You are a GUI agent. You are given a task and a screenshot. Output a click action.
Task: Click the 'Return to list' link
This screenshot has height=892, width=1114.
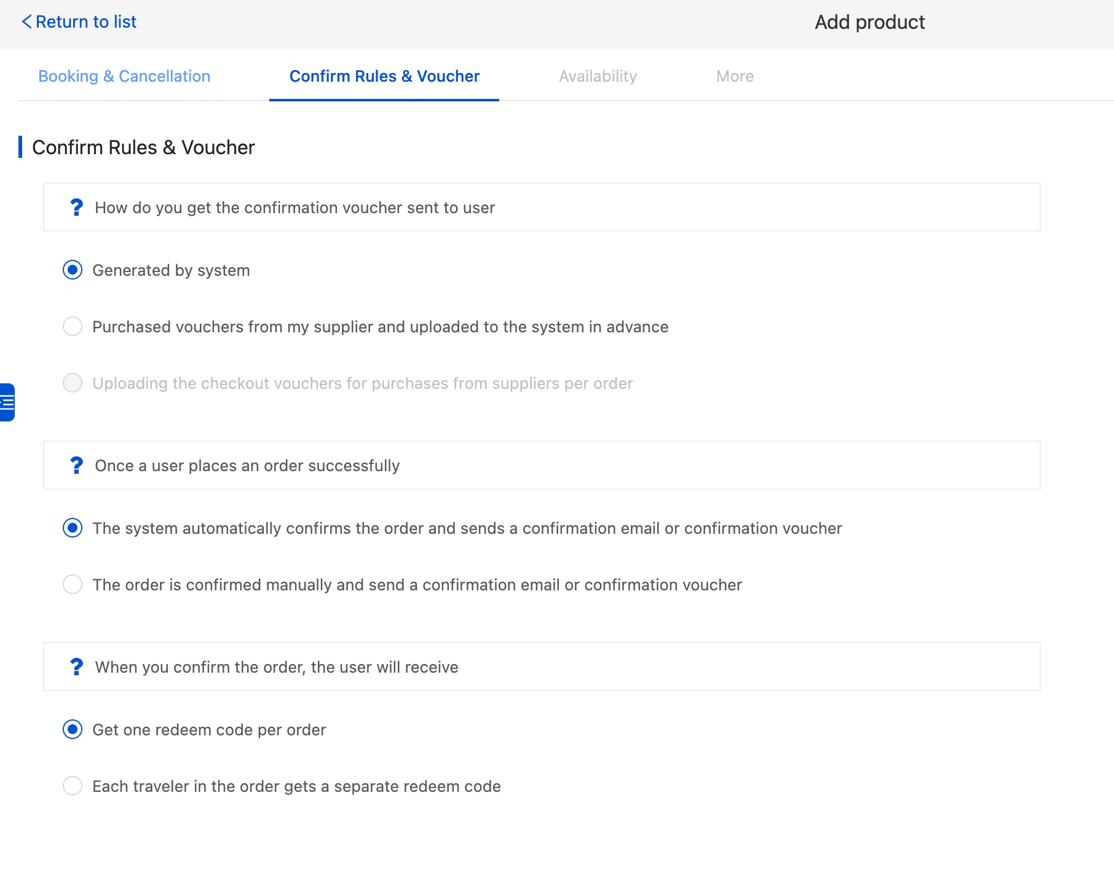[86, 22]
